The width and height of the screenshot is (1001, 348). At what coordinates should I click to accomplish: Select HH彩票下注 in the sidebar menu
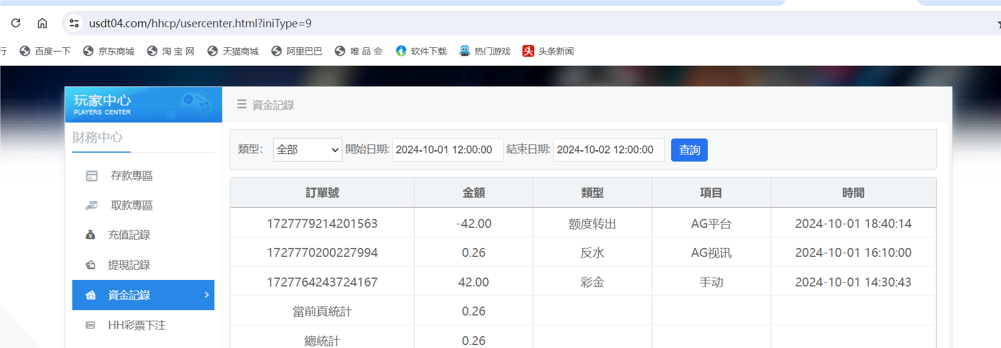point(137,325)
